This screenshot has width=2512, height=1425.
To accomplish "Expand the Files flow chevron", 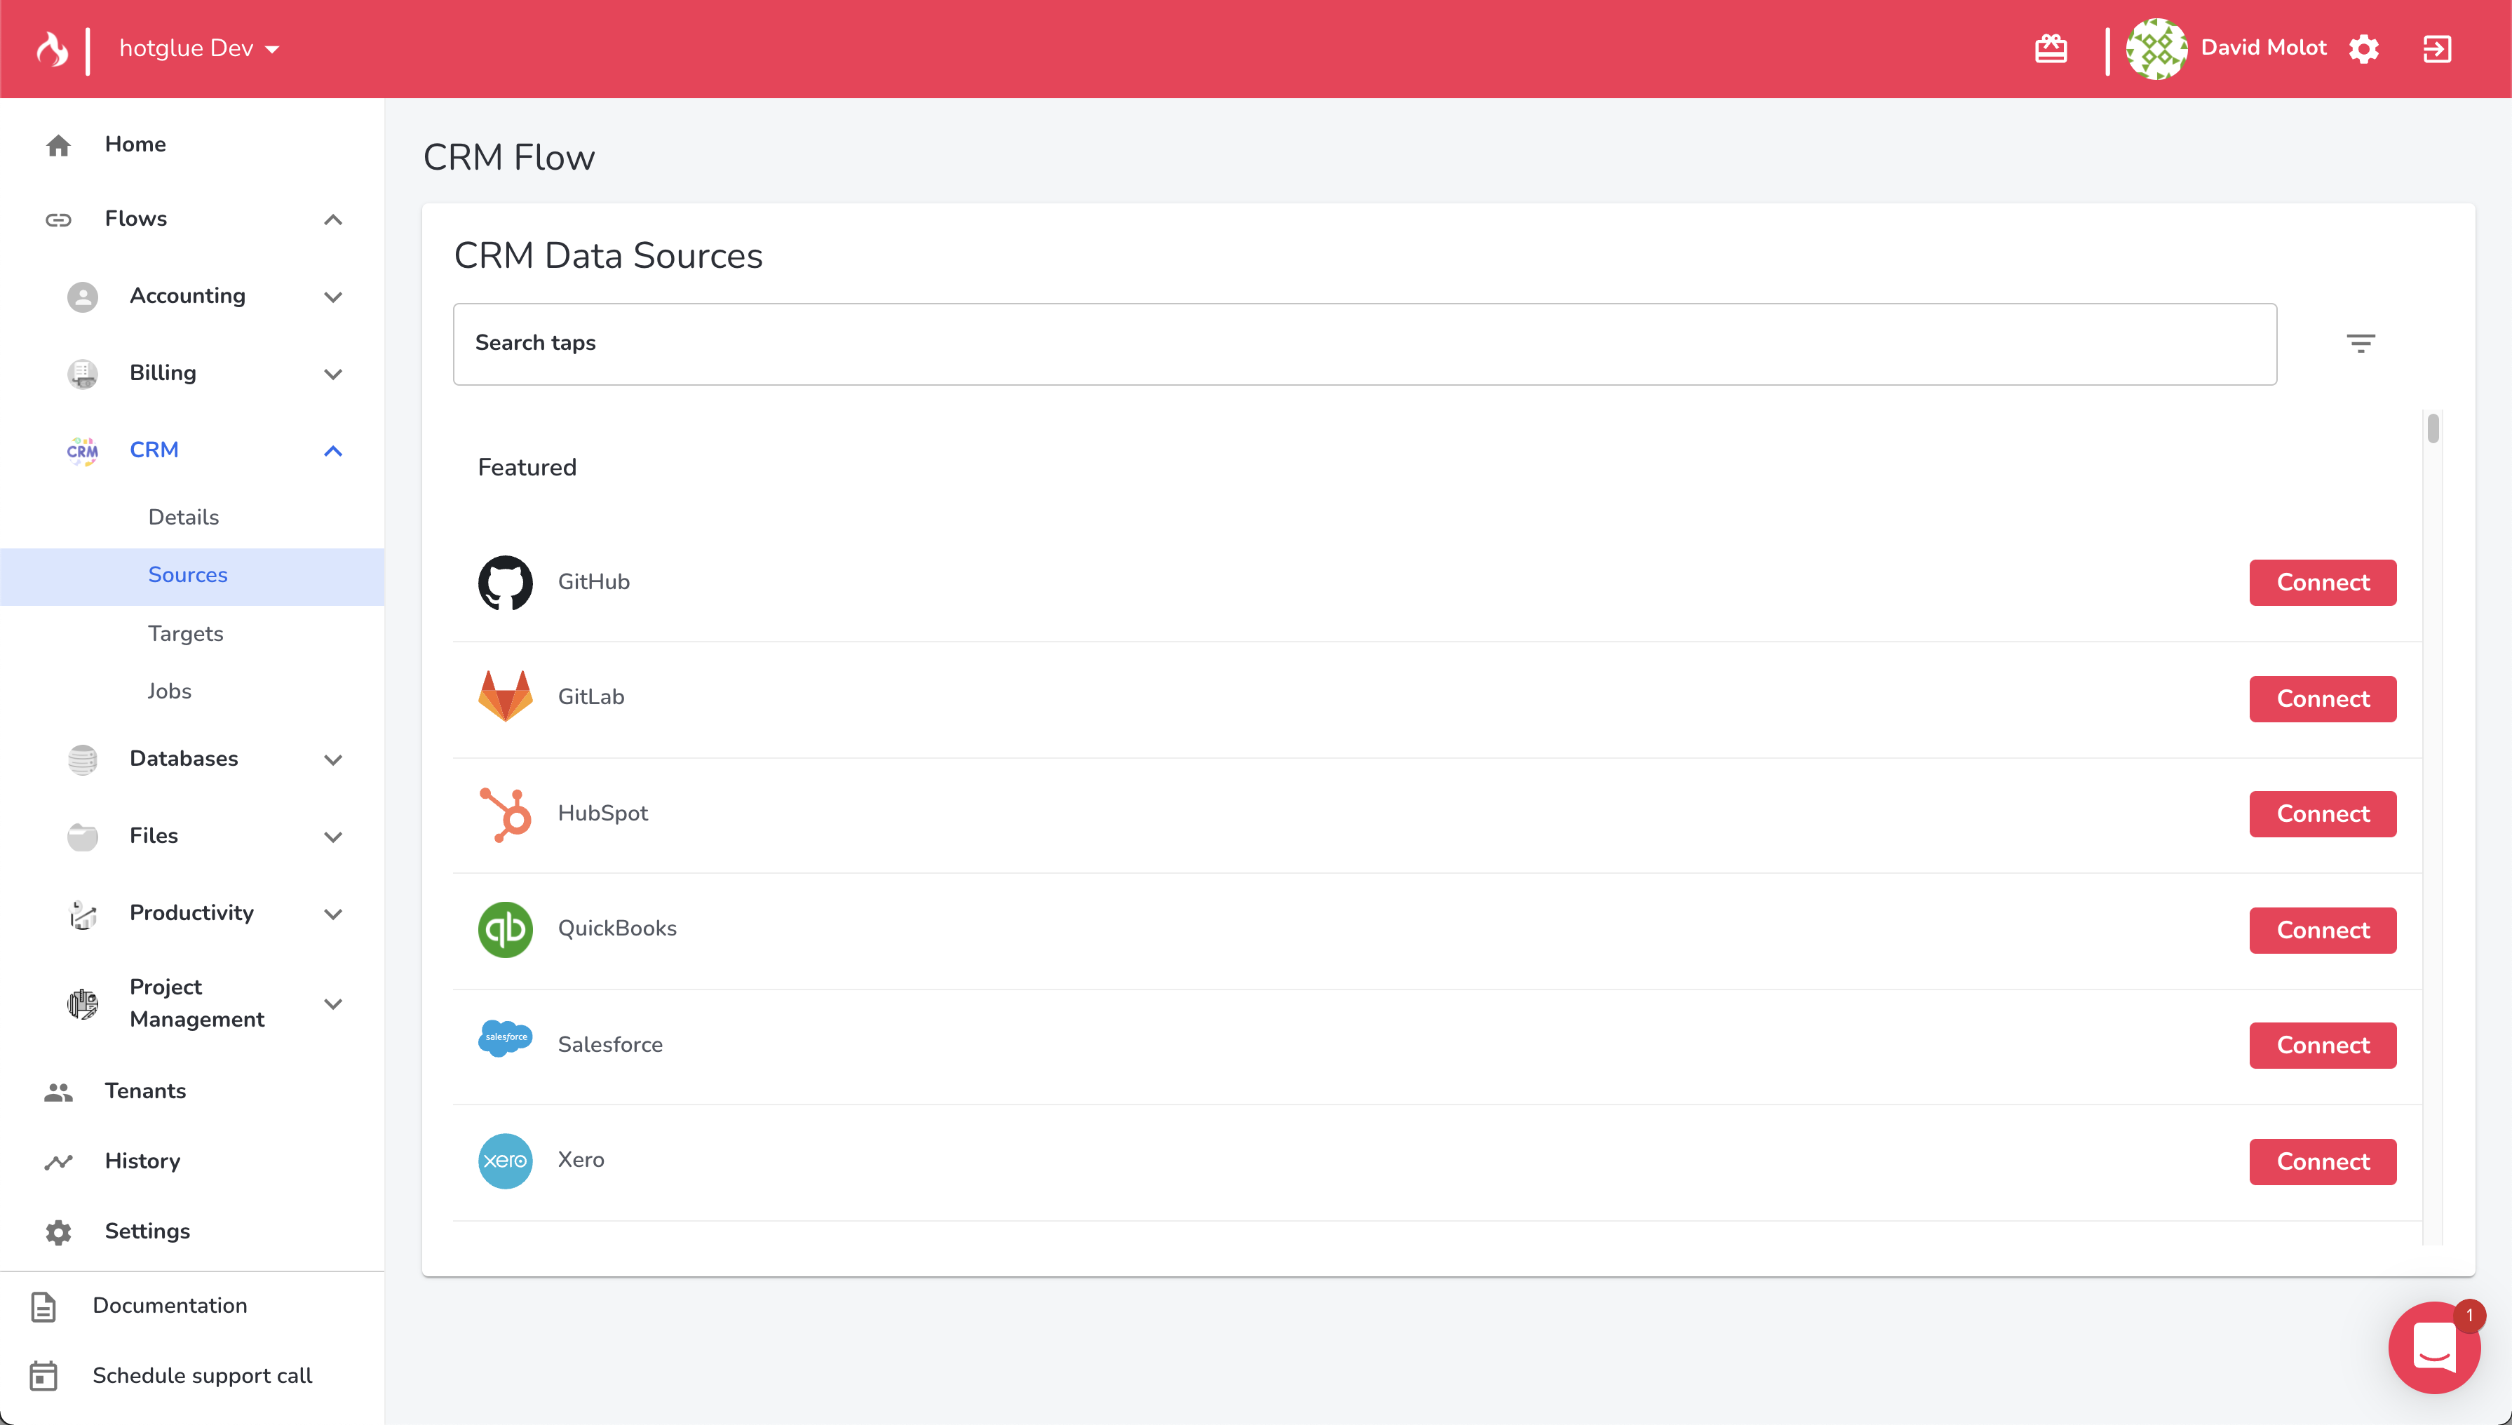I will (x=332, y=837).
